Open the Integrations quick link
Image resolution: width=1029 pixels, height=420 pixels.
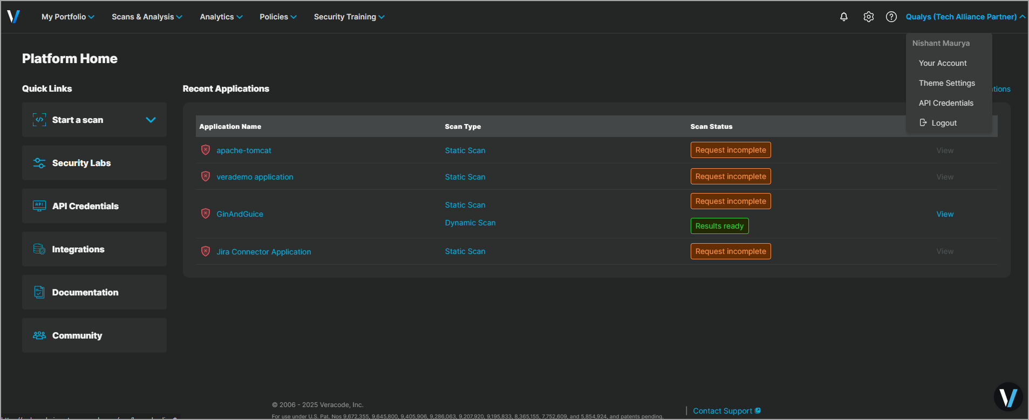coord(94,249)
